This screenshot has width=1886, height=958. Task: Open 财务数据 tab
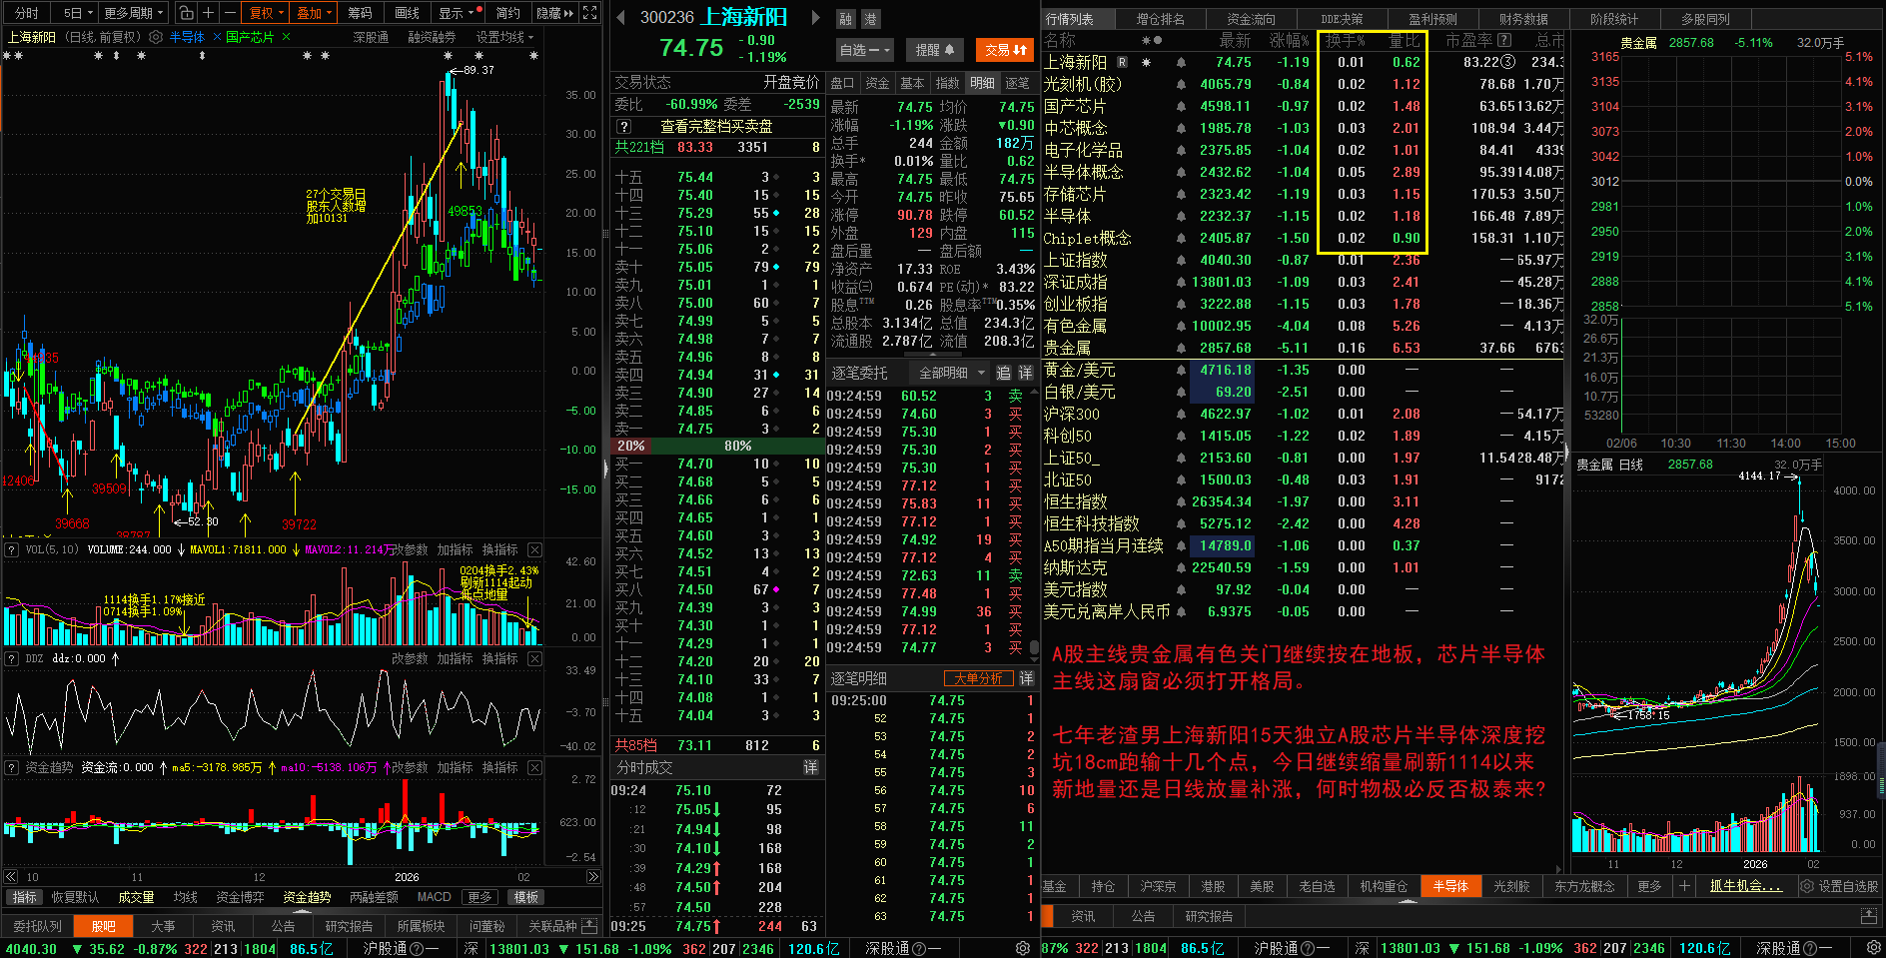point(1523,19)
